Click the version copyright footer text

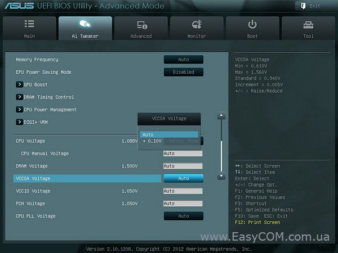point(169,249)
